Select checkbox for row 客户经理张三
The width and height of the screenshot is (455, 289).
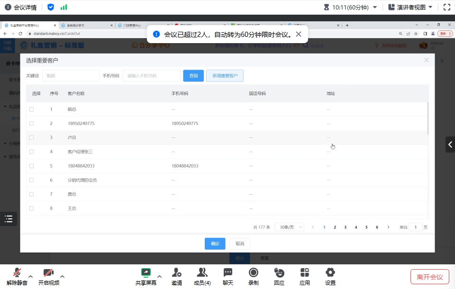pos(32,152)
